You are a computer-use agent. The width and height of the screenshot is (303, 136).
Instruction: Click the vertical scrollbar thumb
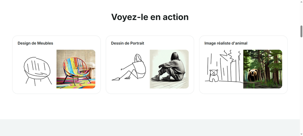point(301,31)
